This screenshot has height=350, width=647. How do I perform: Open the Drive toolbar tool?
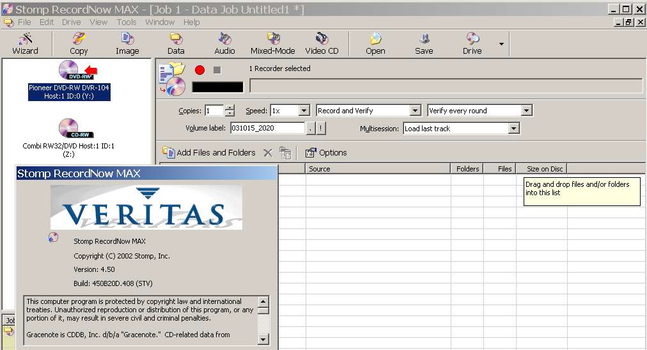(x=472, y=44)
